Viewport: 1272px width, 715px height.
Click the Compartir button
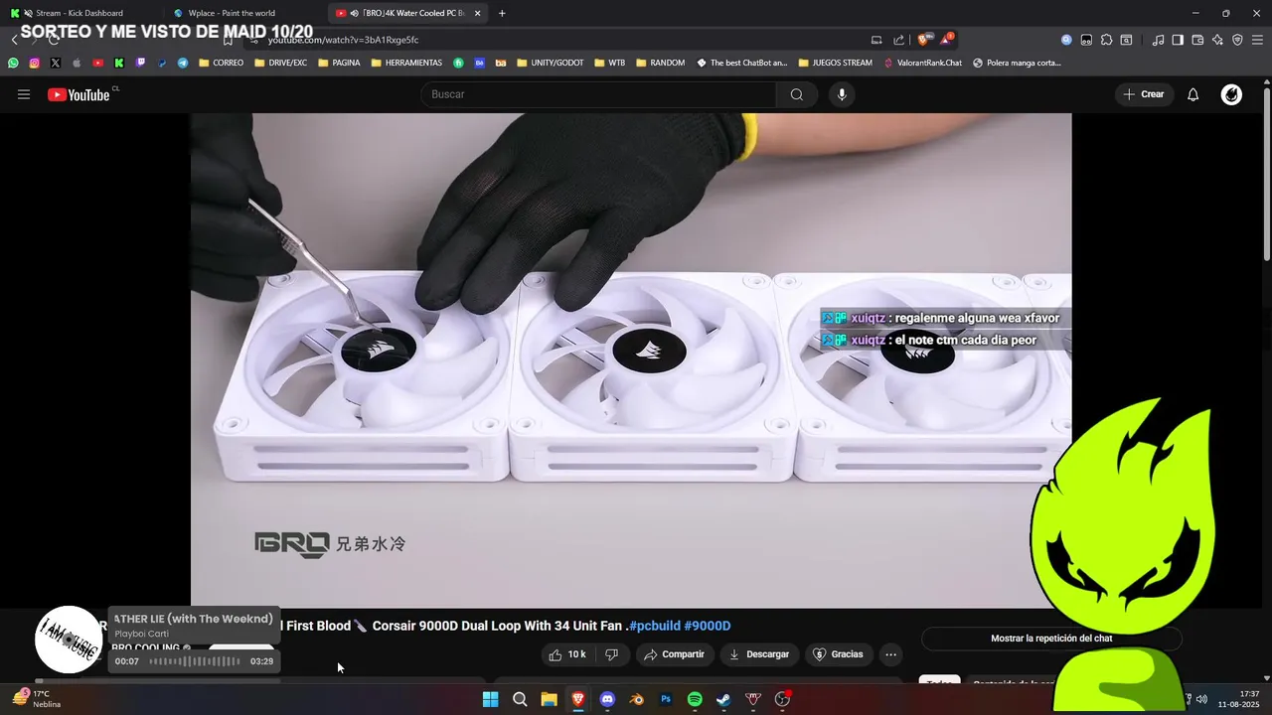[x=674, y=654]
